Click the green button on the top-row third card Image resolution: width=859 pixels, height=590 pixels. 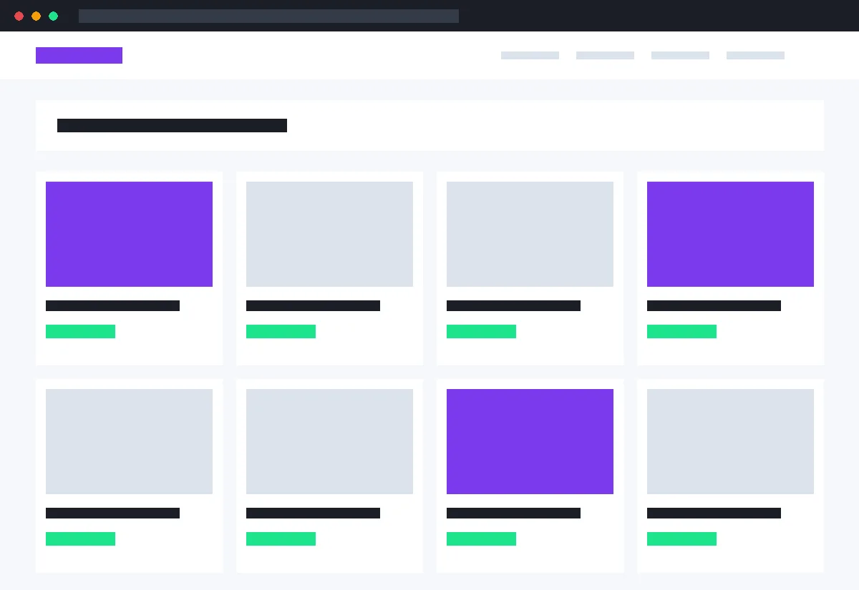coord(481,331)
